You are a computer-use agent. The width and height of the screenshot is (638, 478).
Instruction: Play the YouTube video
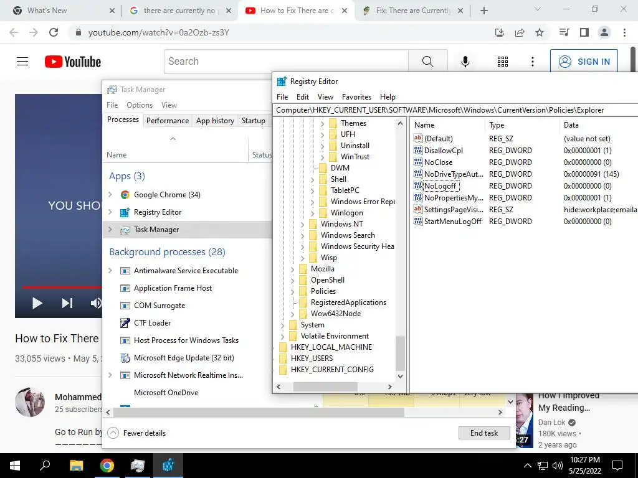coord(37,303)
